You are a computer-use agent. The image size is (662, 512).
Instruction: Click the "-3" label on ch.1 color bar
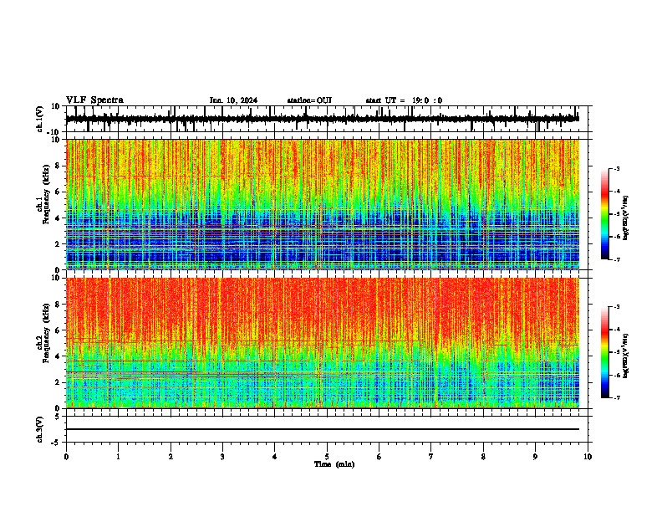[x=617, y=168]
